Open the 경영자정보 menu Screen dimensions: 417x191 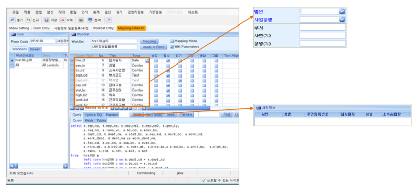(136, 12)
